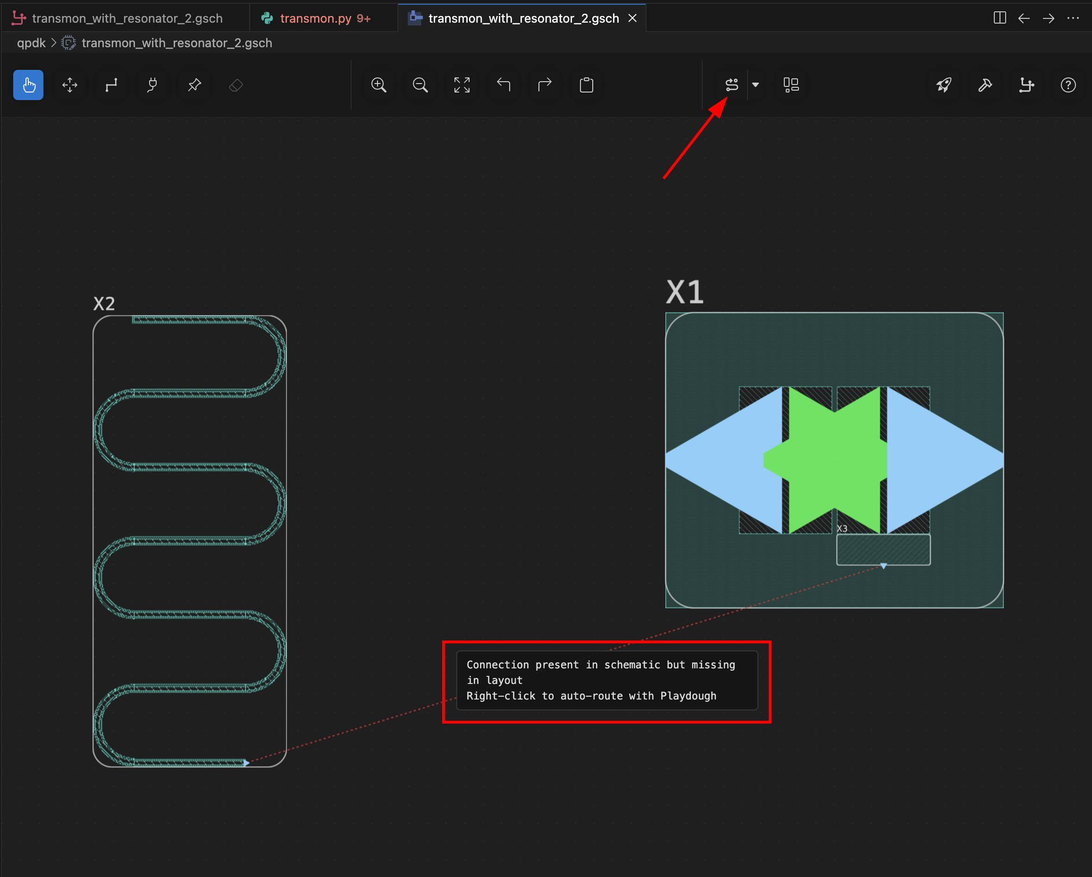This screenshot has width=1092, height=877.
Task: Click the auto-route connections icon
Action: tap(732, 84)
